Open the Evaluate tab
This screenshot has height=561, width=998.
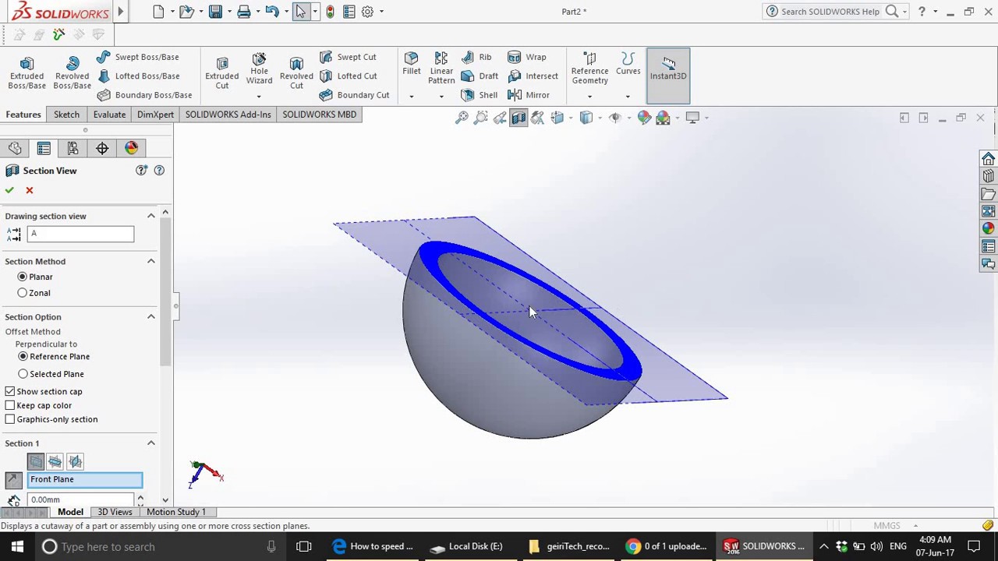pos(109,115)
